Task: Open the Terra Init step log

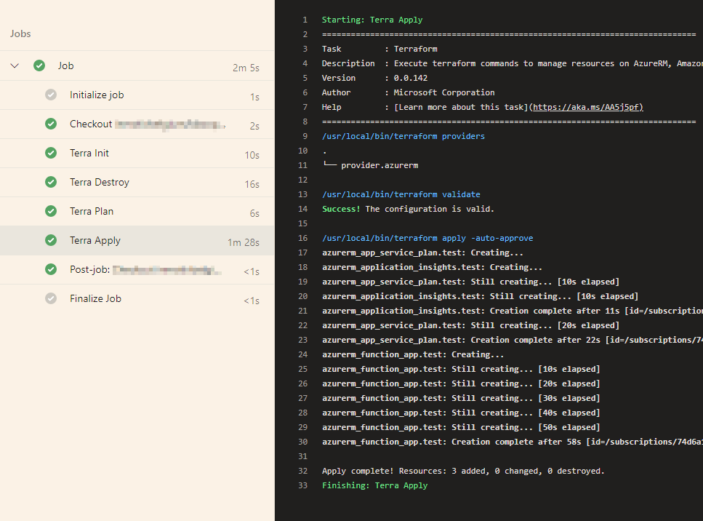Action: pos(89,153)
